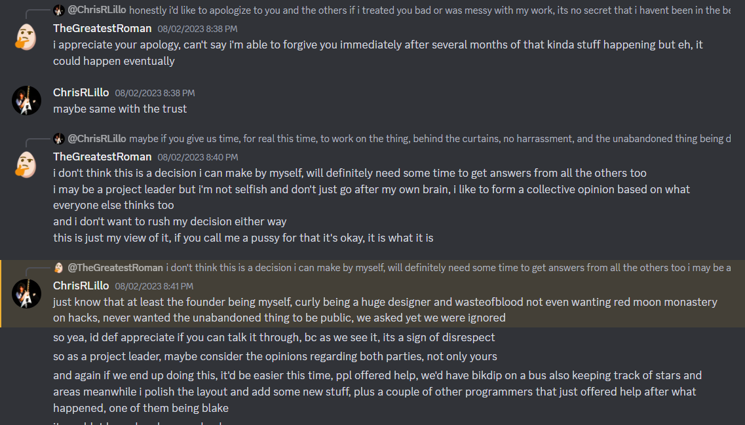Select TheGreatestRoman username on the 8:40 PM message
The height and width of the screenshot is (425, 745).
(102, 157)
